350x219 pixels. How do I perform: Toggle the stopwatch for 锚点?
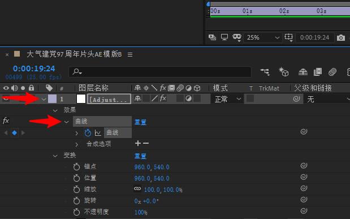tap(76, 167)
